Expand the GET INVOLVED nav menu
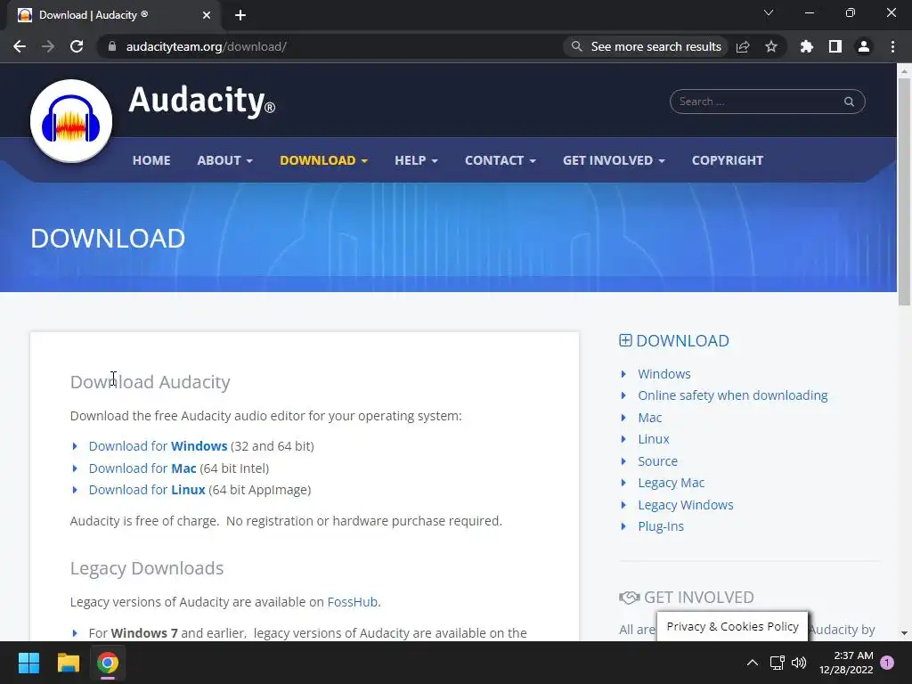Screen dimensions: 912x684 (x=614, y=160)
